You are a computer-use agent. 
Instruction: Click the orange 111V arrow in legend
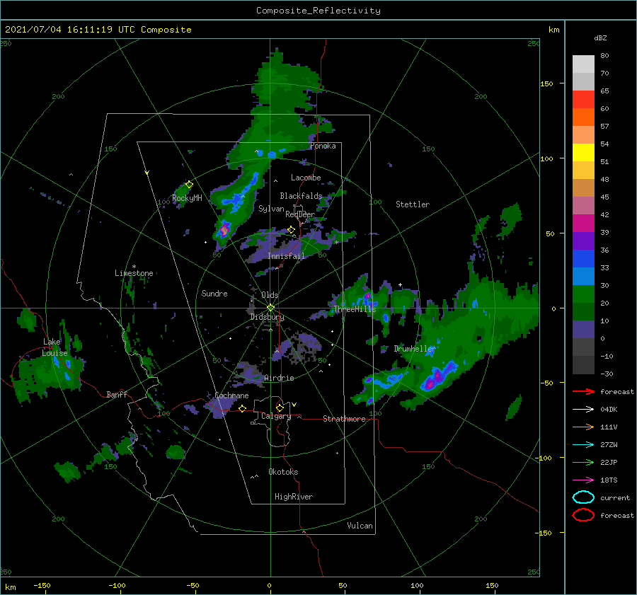[583, 427]
